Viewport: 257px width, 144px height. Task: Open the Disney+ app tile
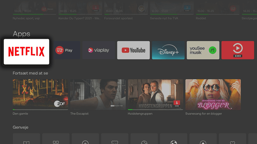tap(168, 50)
